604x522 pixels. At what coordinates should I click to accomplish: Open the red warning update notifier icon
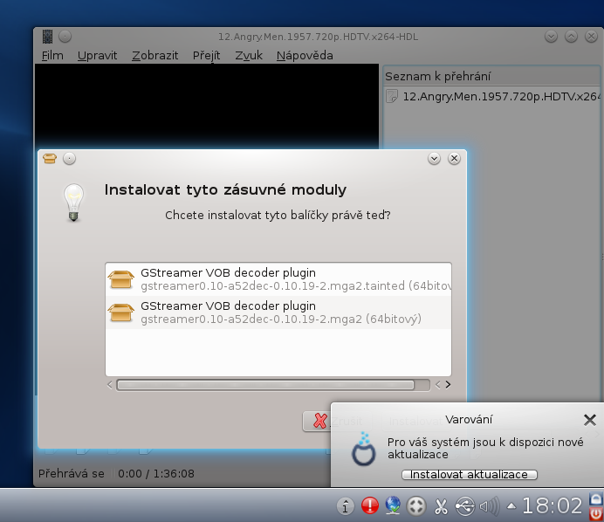point(370,505)
